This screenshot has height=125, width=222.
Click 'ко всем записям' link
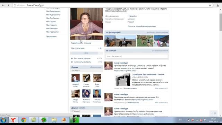coord(160,51)
